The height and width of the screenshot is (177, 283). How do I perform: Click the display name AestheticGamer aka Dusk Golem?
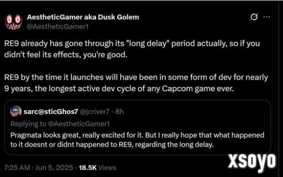pyautogui.click(x=83, y=17)
